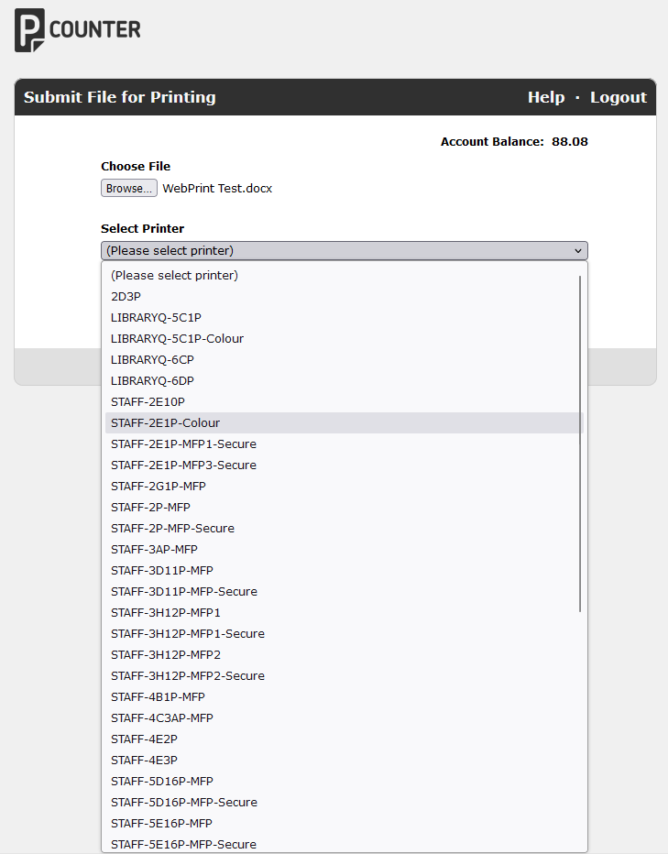Viewport: 668px width, 854px height.
Task: Select STAFF-5E16P-MFP option
Action: point(345,824)
